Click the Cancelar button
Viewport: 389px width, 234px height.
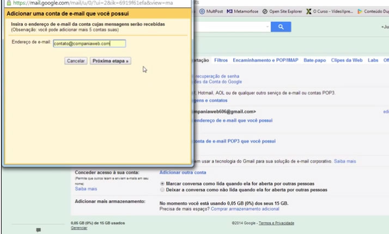76,61
